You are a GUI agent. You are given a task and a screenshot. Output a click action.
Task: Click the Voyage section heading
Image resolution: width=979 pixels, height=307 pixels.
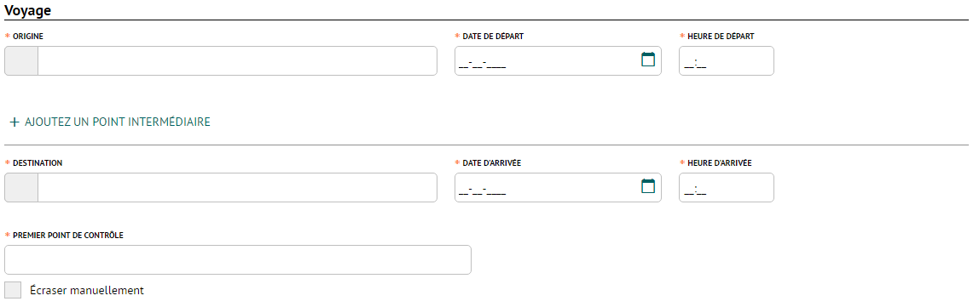[28, 10]
